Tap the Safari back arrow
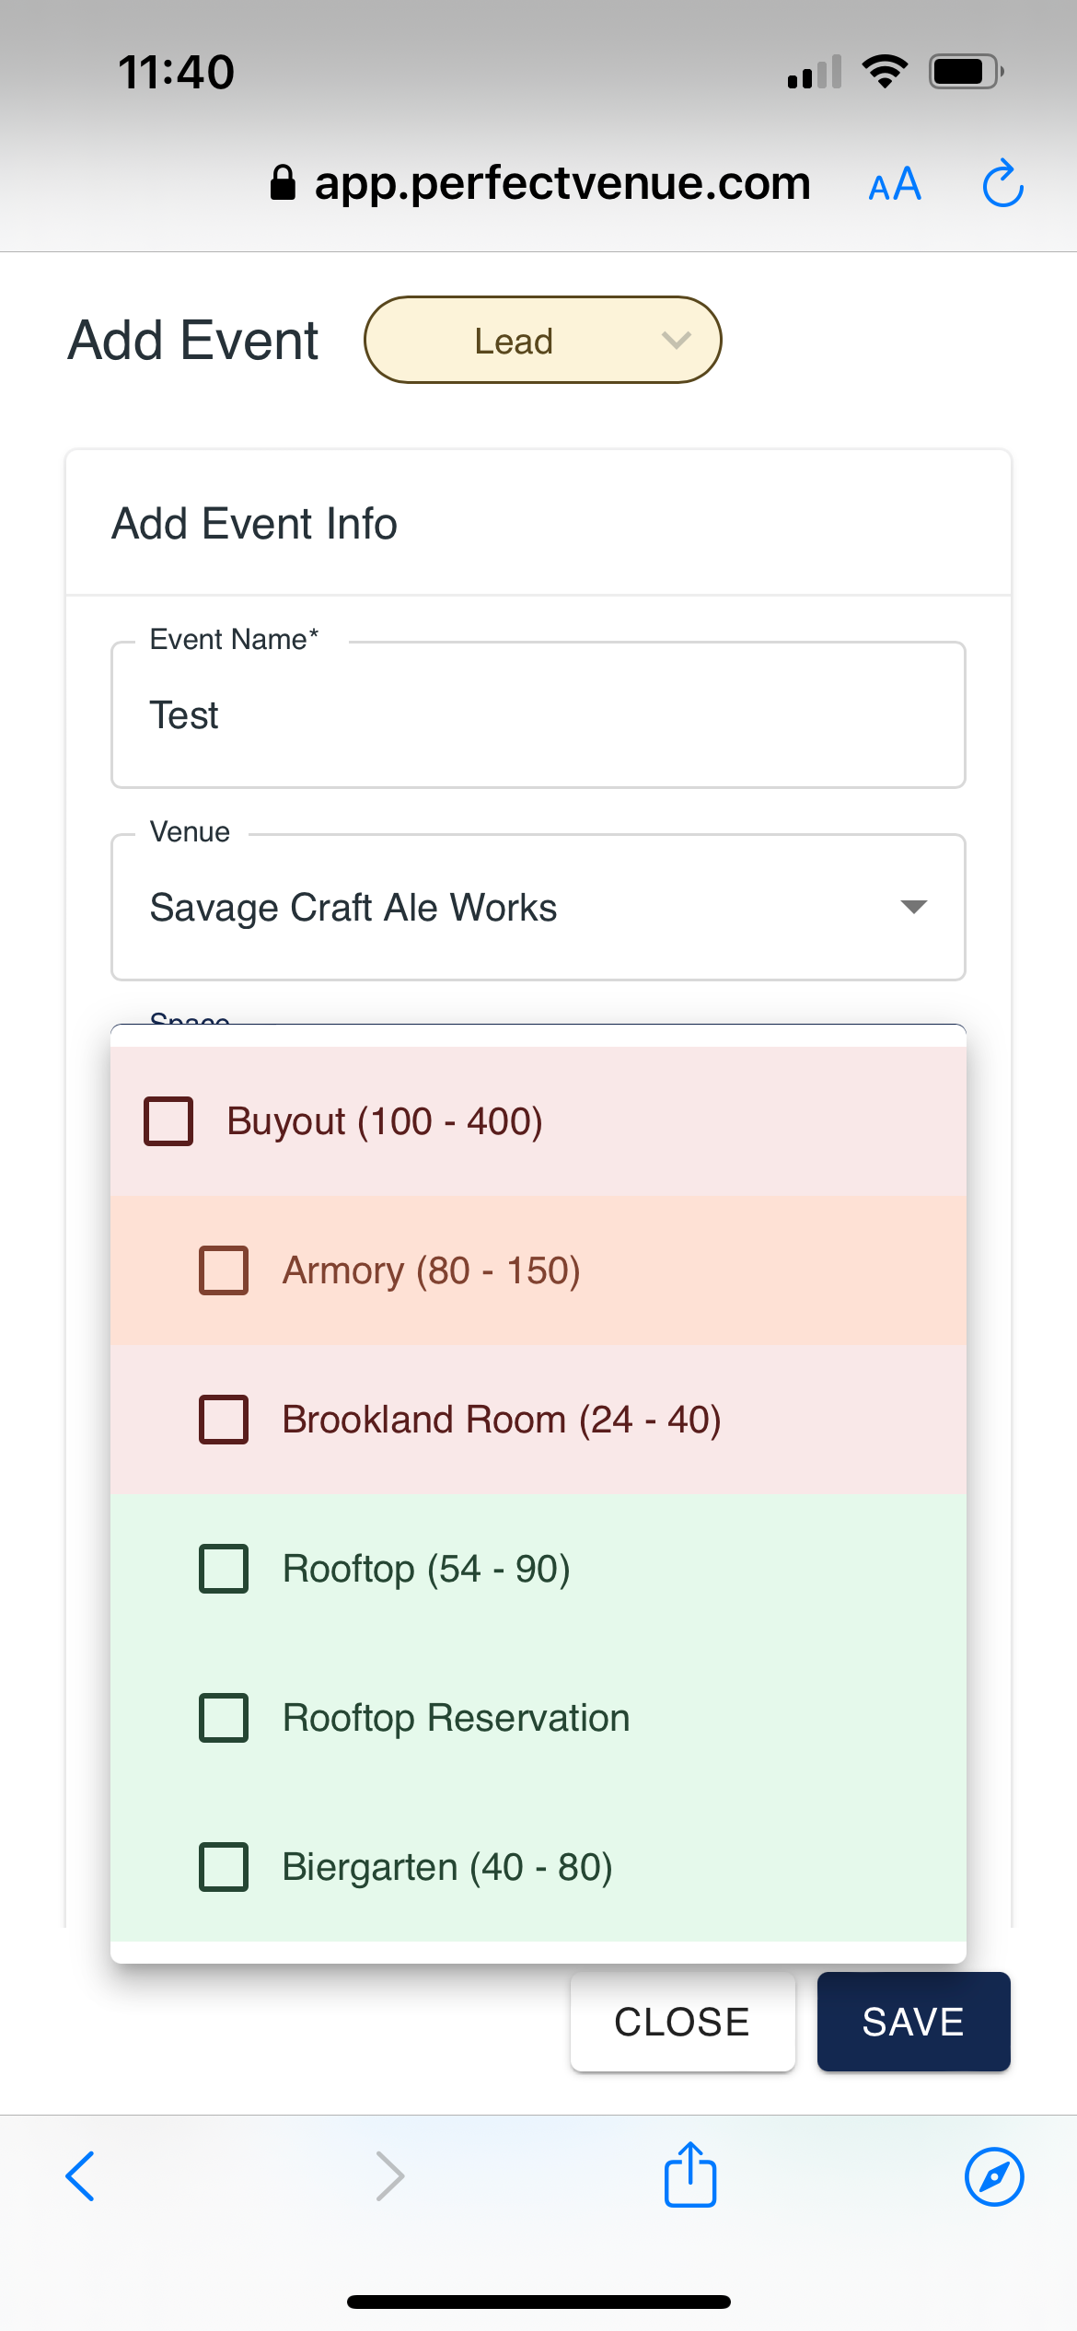1077x2331 pixels. [80, 2176]
